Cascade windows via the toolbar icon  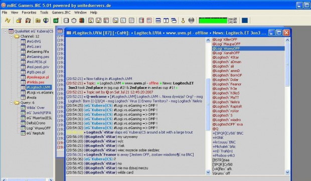(174, 20)
